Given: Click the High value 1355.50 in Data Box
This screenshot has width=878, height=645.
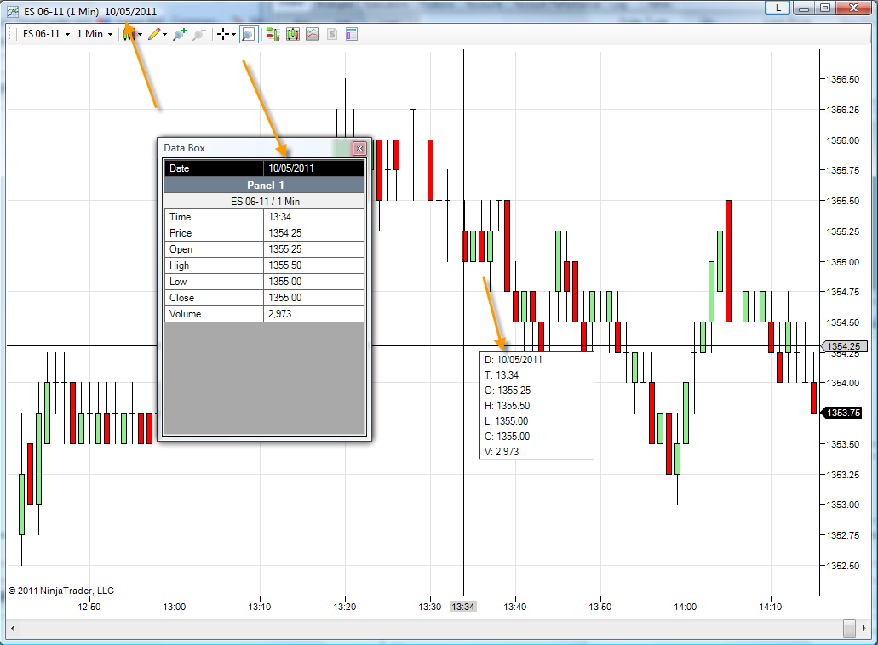Looking at the screenshot, I should point(313,265).
